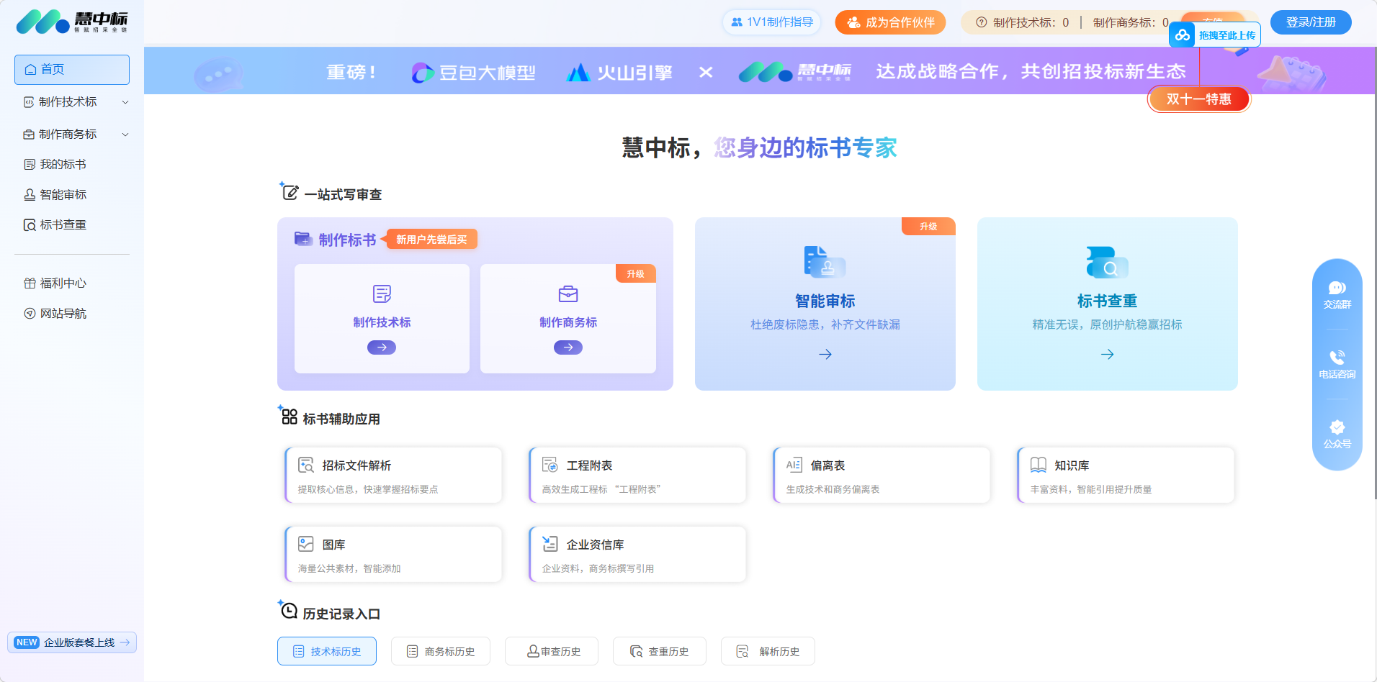Click the 电话咨询 phone icon
The height and width of the screenshot is (682, 1377).
1337,358
